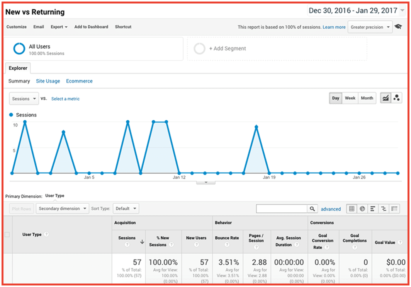Click the Pages / Session value 2.88

[x=259, y=262]
